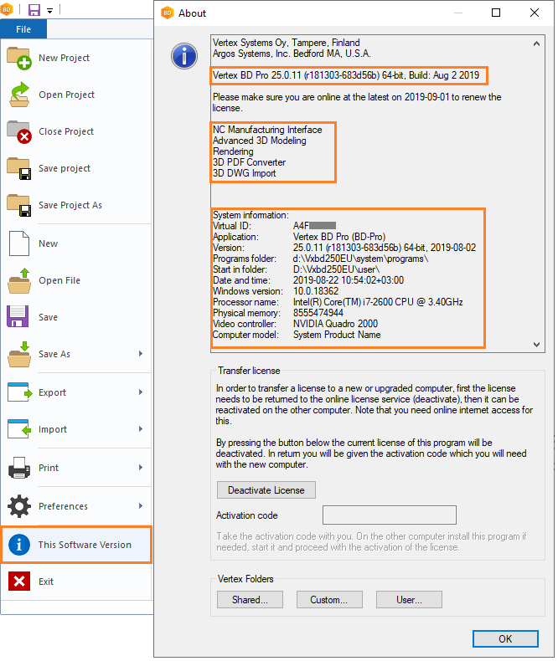Select New Project menu entry
Viewport: 558px width, 661px height.
coord(76,59)
